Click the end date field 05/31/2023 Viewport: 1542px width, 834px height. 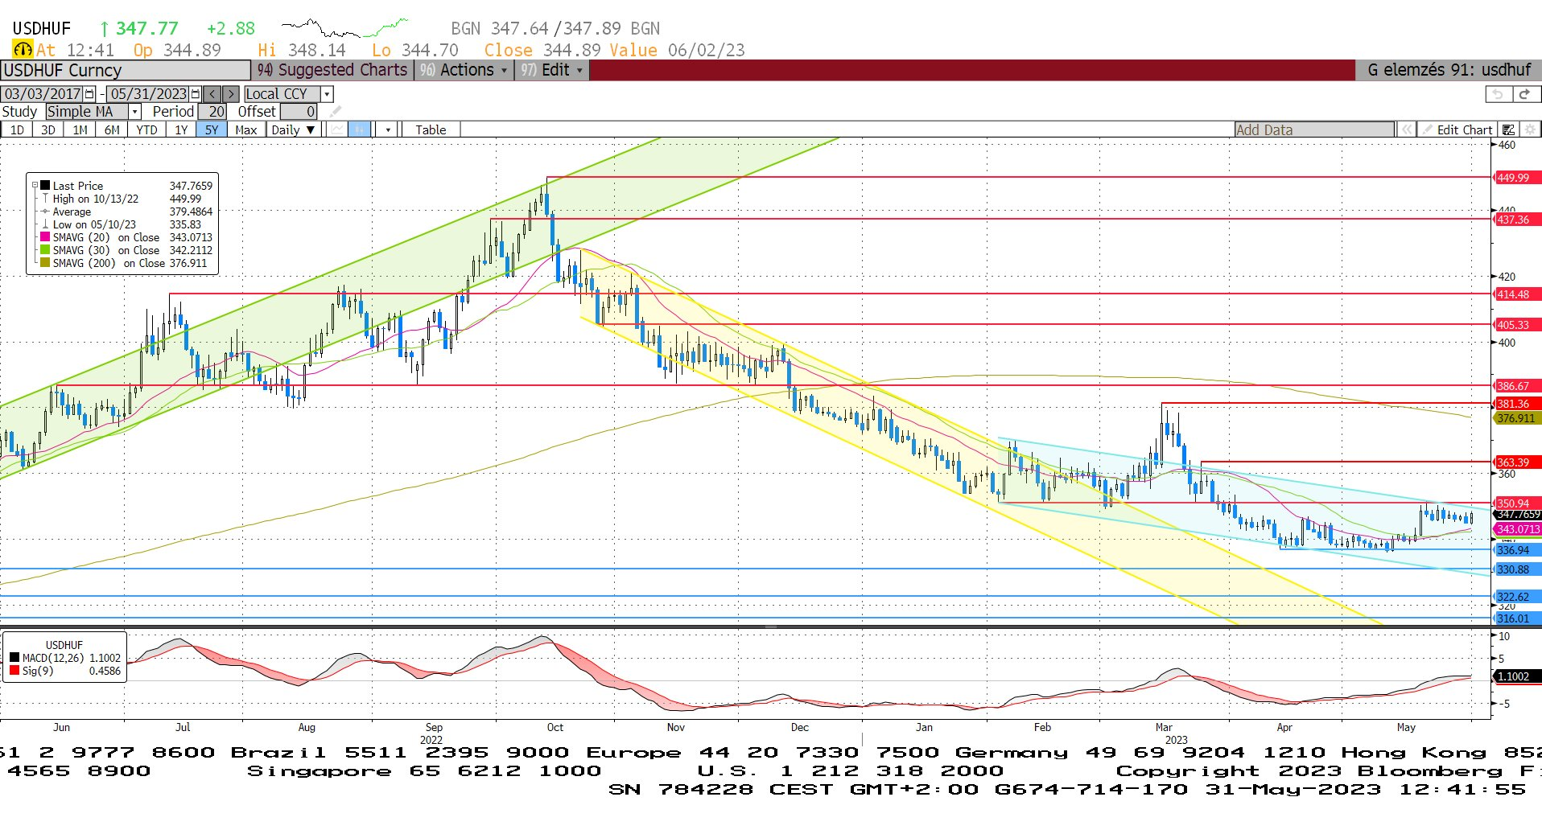point(148,94)
